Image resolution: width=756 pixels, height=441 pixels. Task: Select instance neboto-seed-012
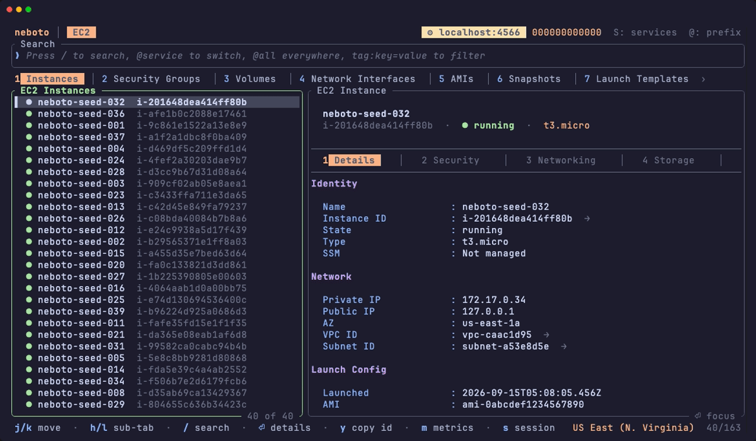point(157,230)
